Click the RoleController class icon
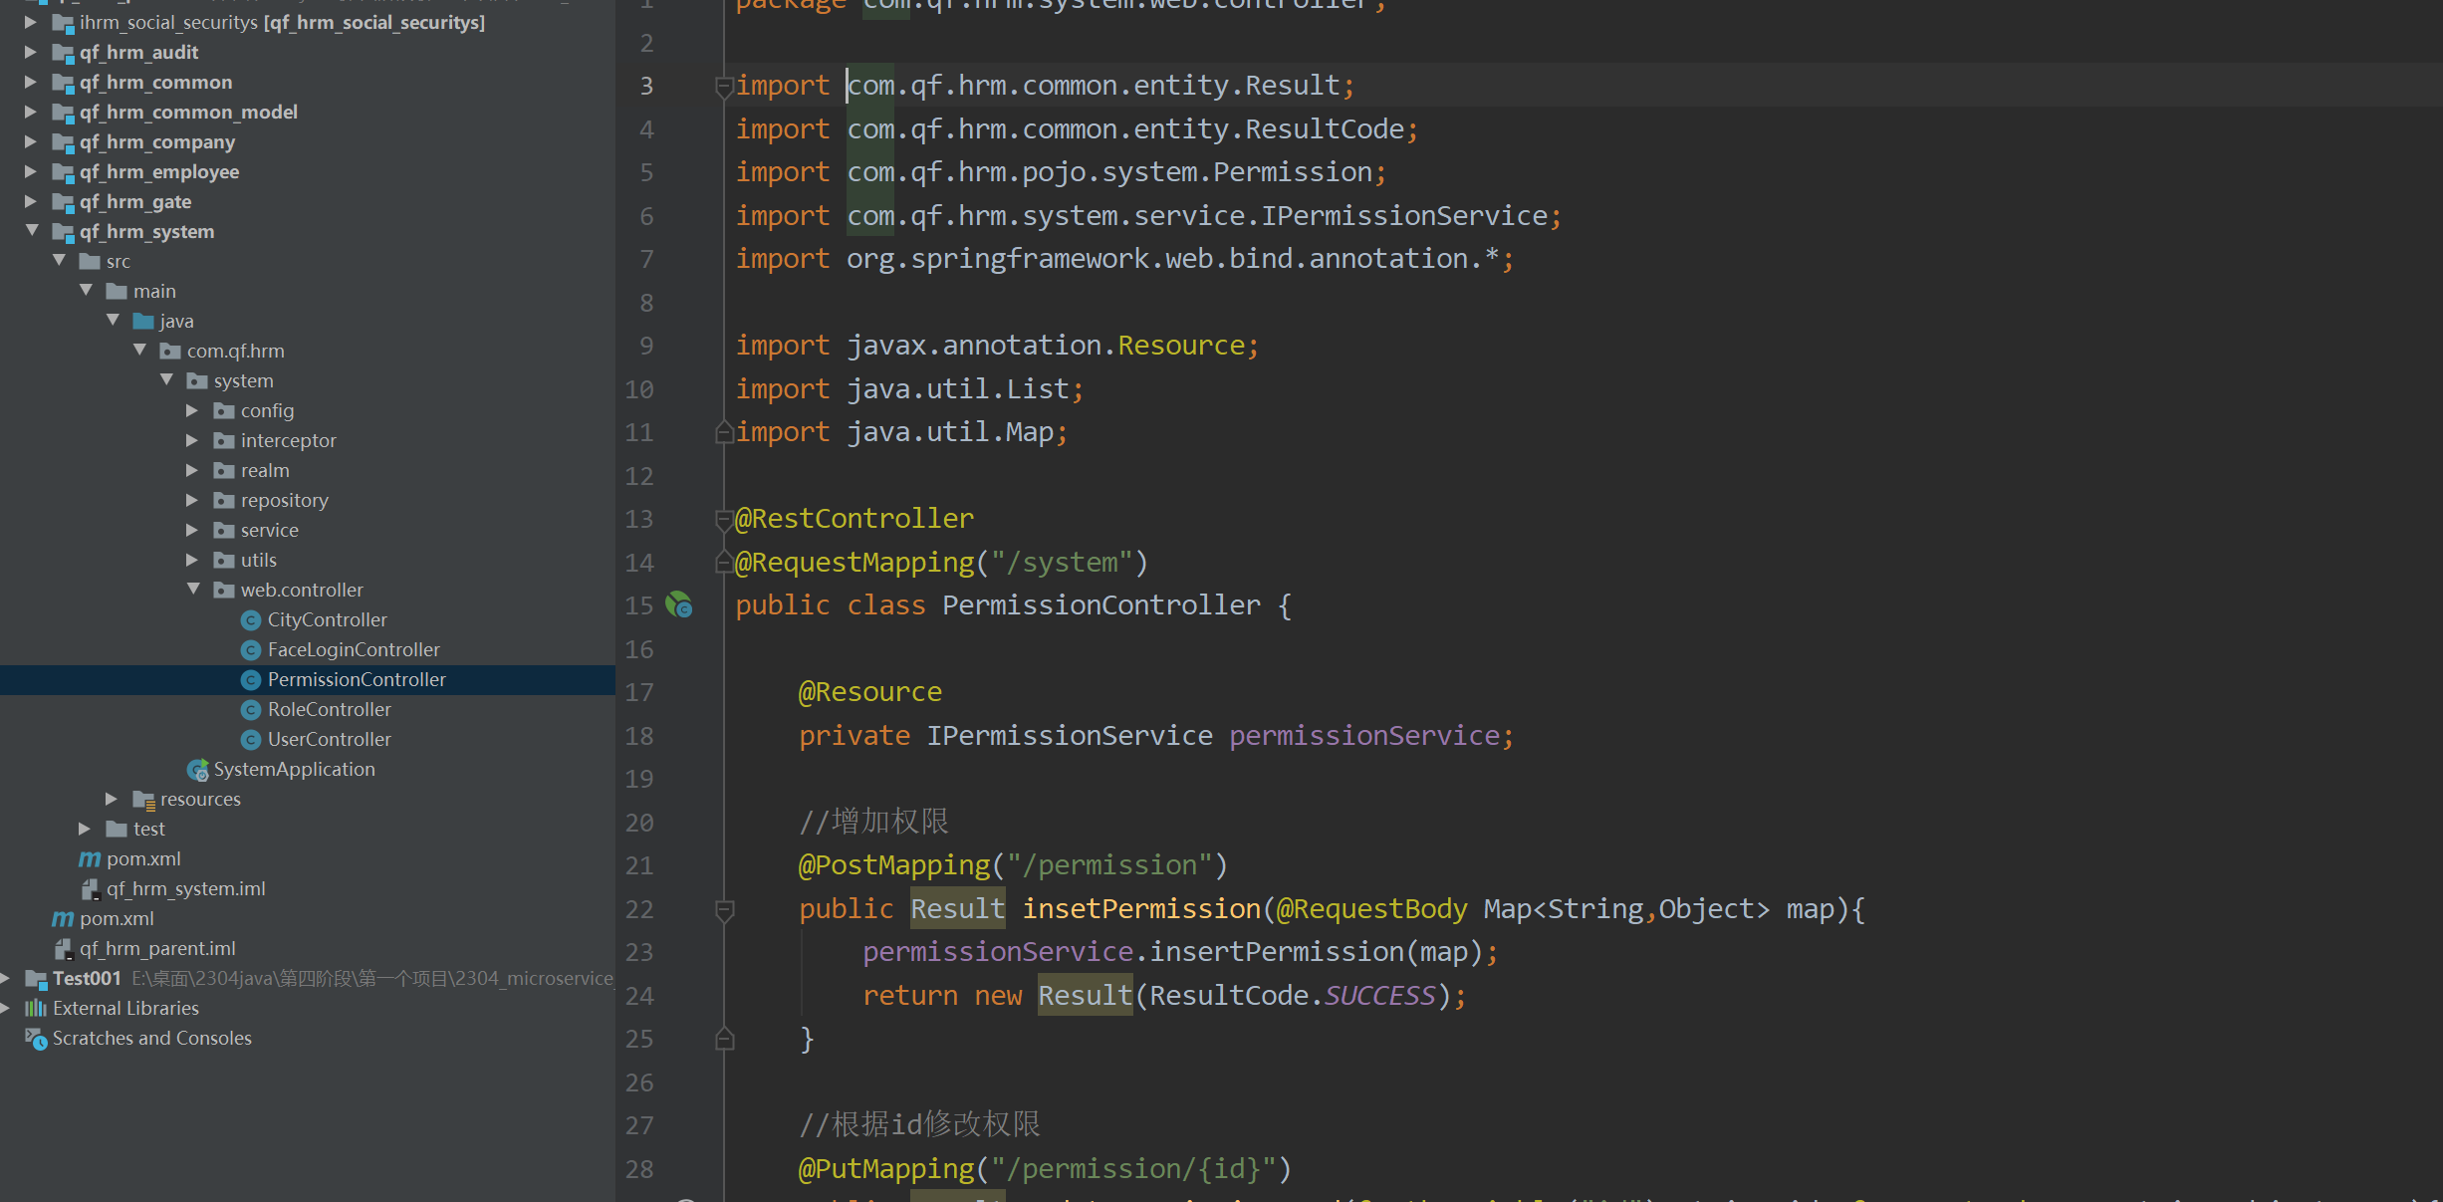The width and height of the screenshot is (2443, 1202). [x=251, y=710]
